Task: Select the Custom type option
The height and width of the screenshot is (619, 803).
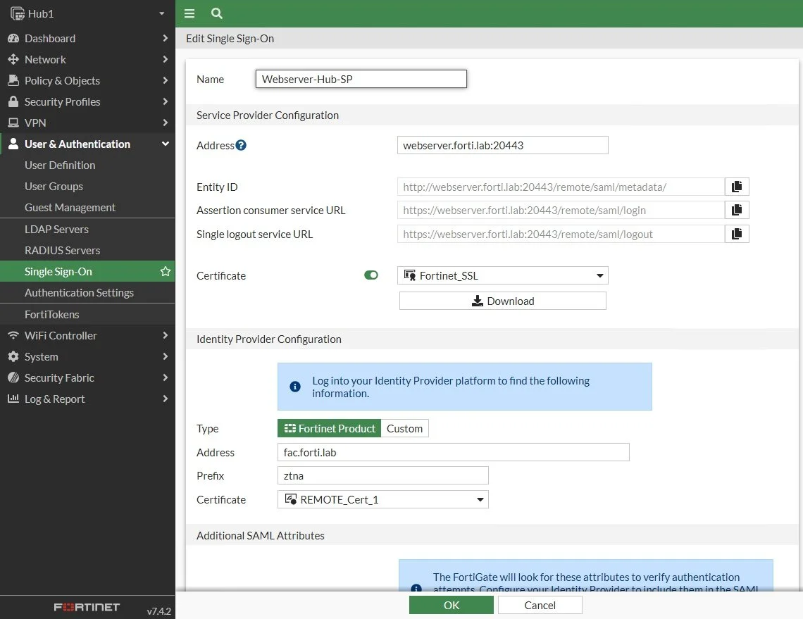Action: pos(404,429)
